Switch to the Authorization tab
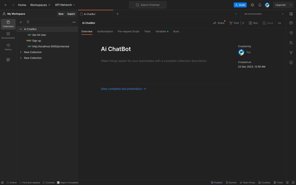The width and height of the screenshot is (296, 185). 105,32
